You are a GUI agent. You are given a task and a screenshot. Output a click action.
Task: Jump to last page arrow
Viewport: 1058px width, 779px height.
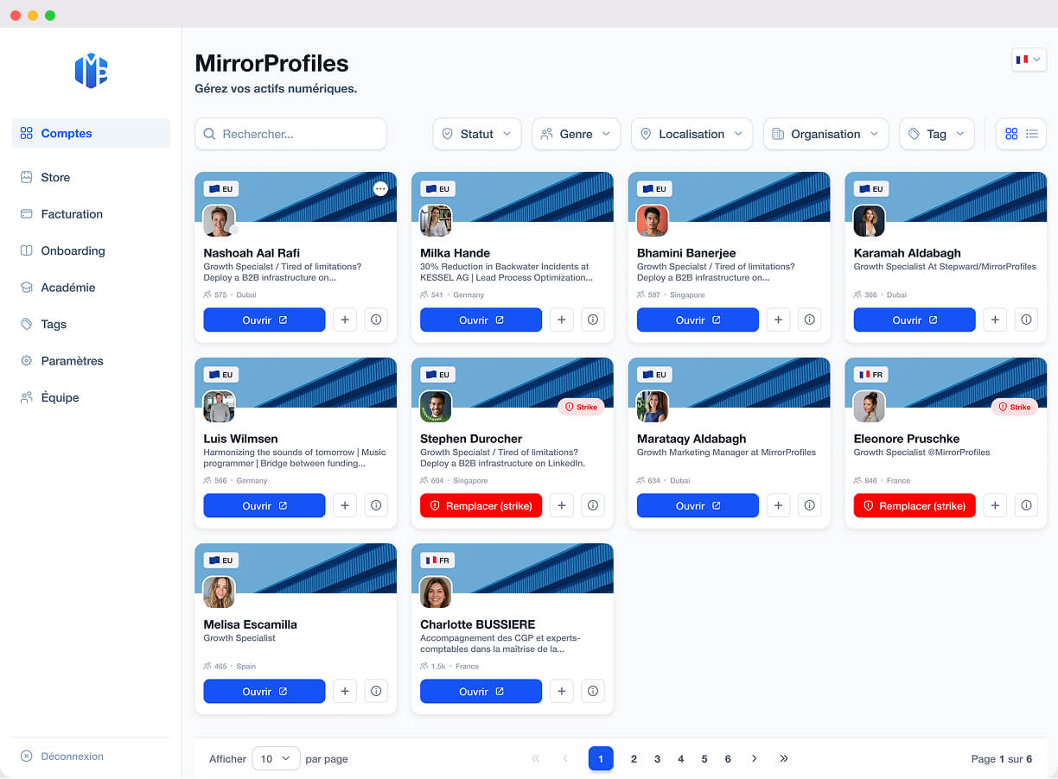784,758
